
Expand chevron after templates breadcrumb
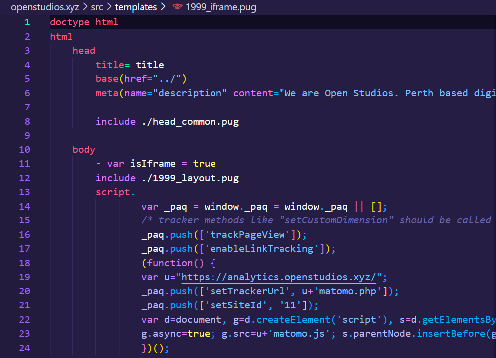tap(163, 6)
